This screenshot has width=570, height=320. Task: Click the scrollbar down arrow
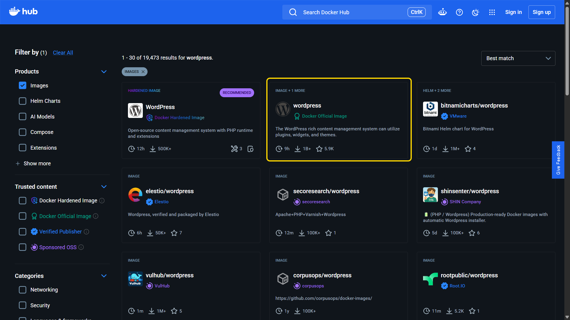[567, 317]
